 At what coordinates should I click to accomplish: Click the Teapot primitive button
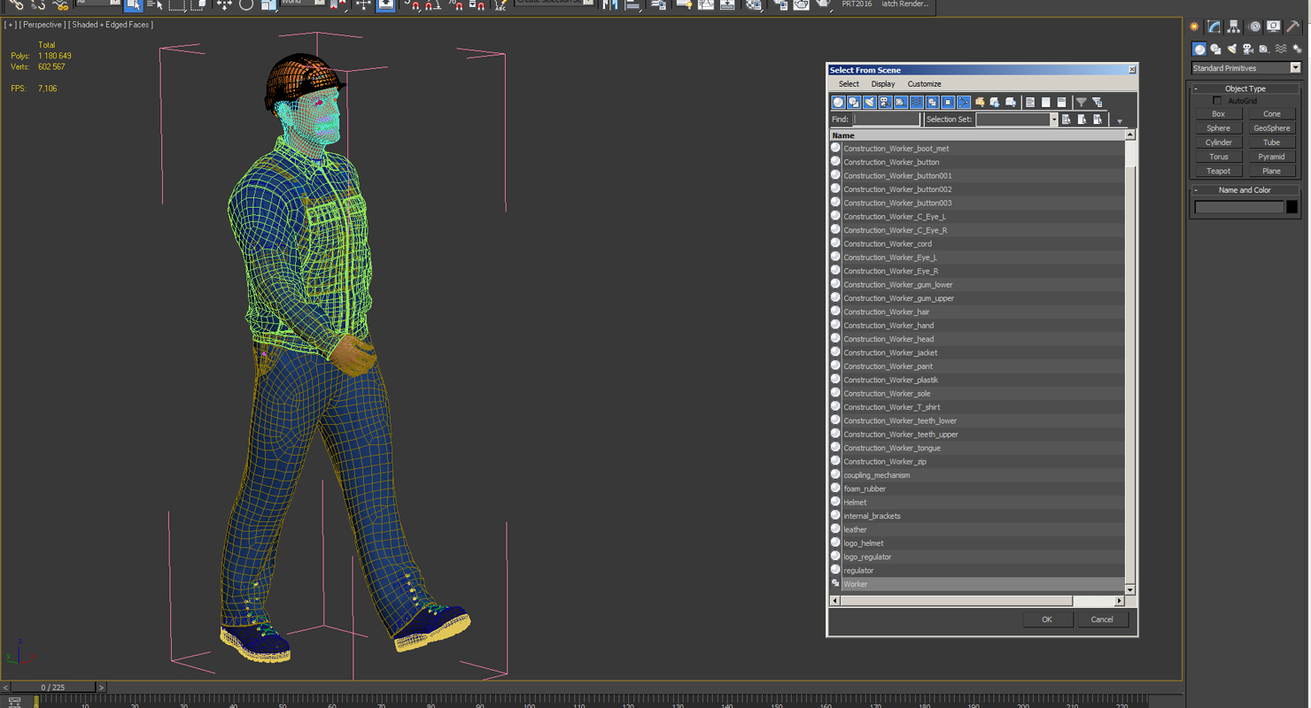(x=1218, y=171)
